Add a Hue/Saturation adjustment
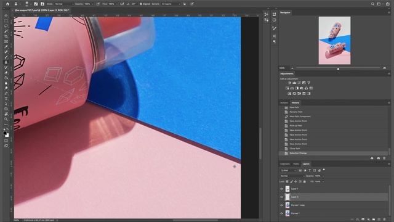Screen dimensions: 394x222 [287, 88]
